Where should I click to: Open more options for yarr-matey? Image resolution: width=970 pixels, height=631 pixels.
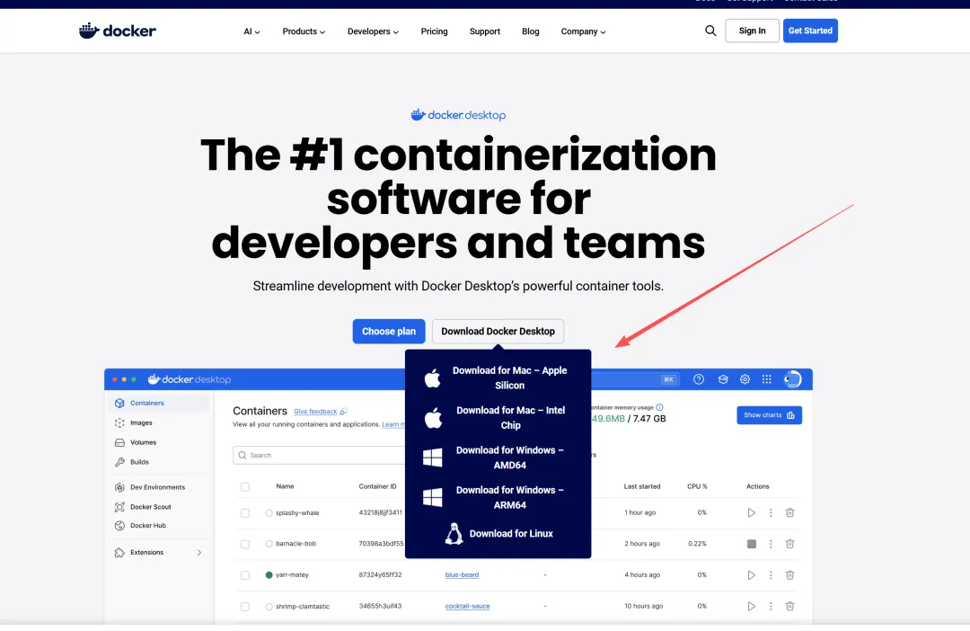click(771, 575)
